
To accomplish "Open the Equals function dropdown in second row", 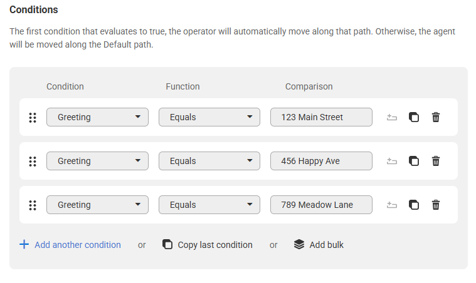I will click(209, 161).
